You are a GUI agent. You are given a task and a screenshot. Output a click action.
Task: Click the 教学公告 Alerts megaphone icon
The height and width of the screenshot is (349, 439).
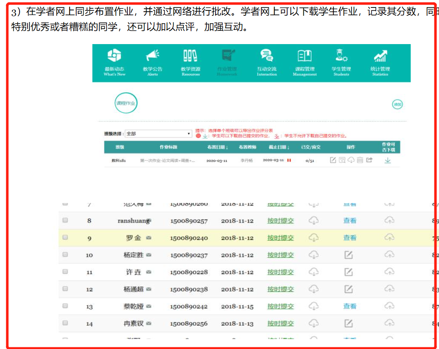(x=153, y=56)
